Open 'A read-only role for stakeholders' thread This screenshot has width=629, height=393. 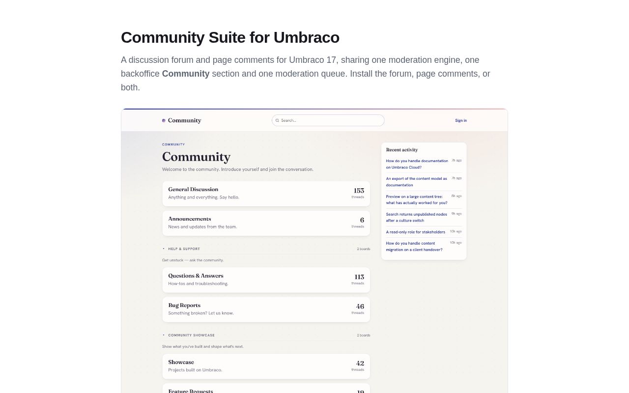coord(415,232)
